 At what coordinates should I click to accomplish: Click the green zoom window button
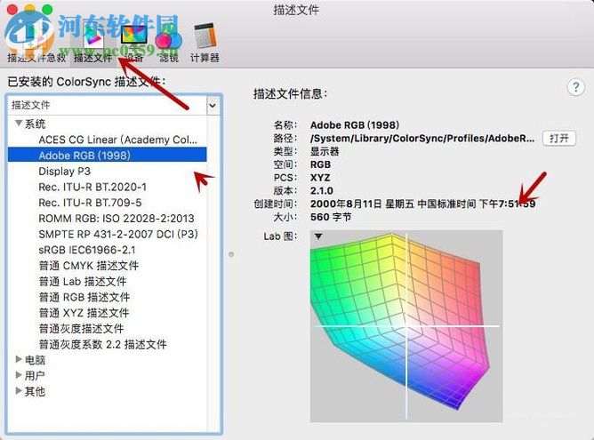(x=47, y=9)
